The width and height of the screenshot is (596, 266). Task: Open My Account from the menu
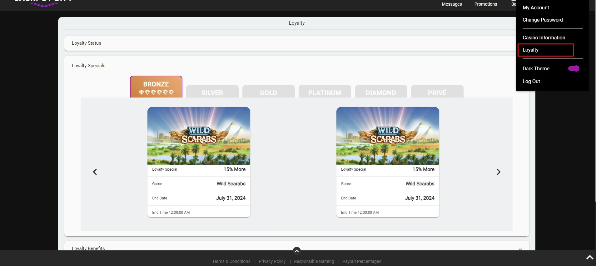[x=536, y=8]
